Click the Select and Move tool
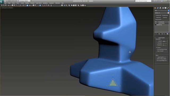 pyautogui.click(x=23, y=5)
